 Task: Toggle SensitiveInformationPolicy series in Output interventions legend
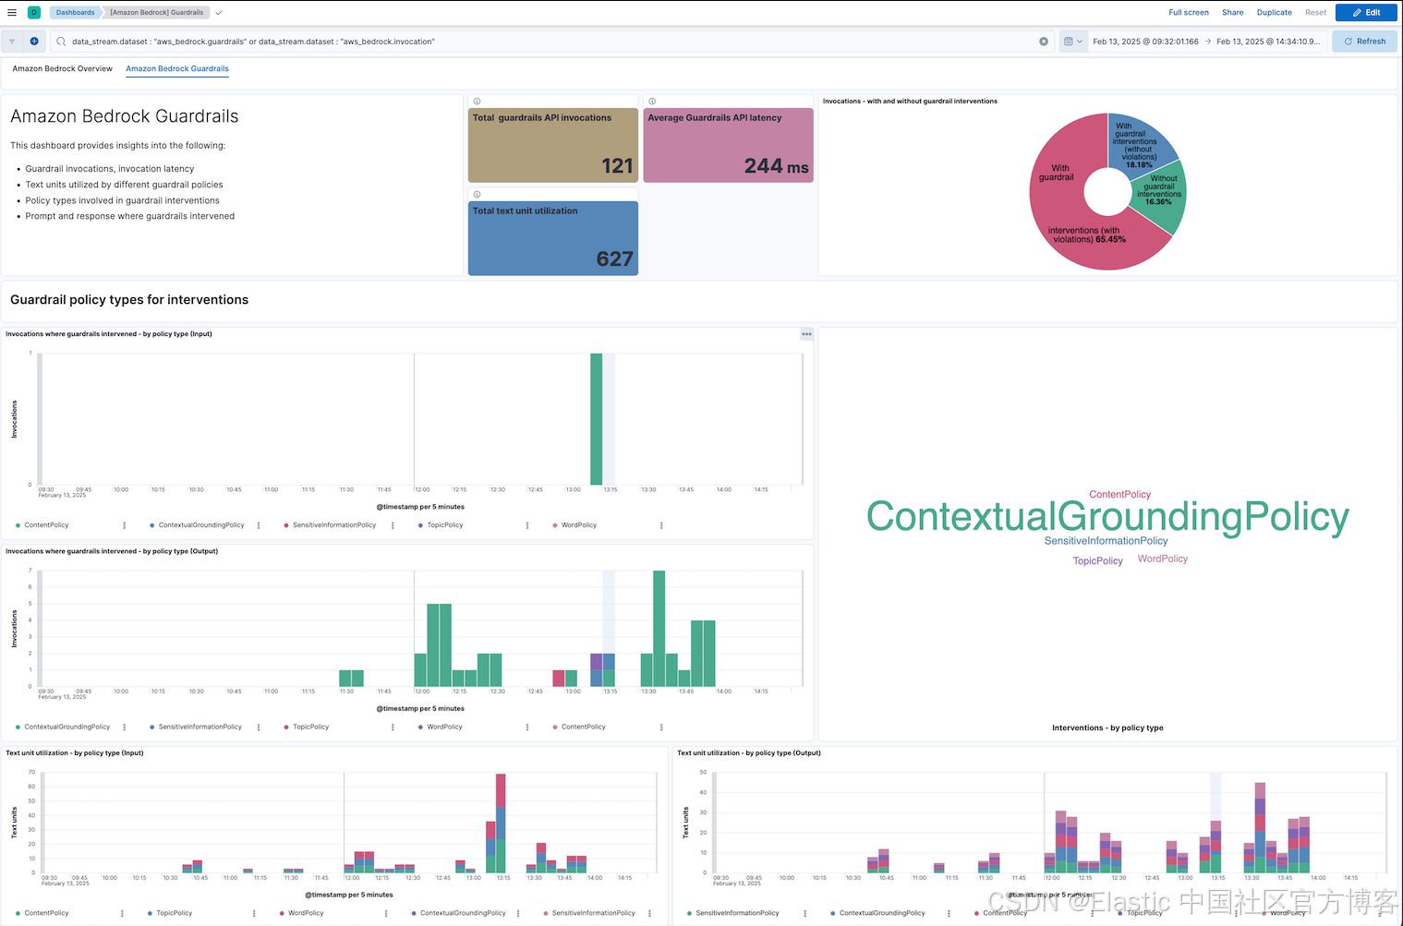point(200,728)
